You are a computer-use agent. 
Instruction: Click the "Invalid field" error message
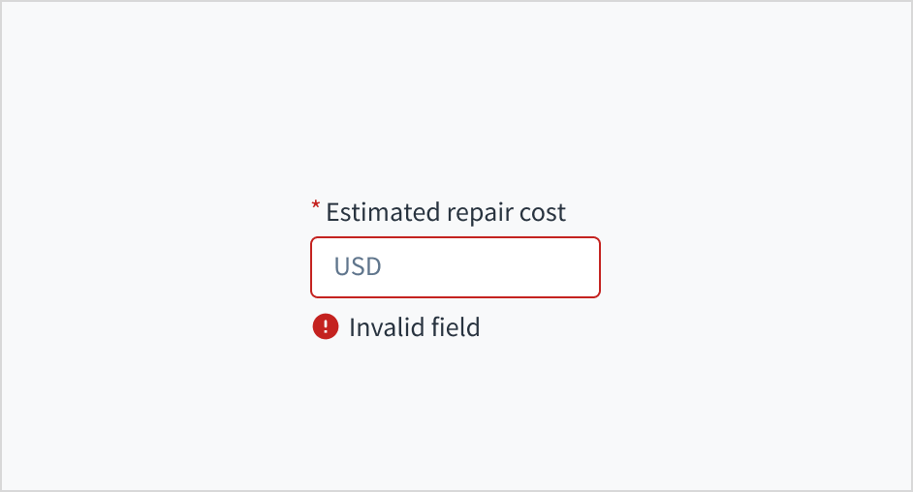click(x=414, y=327)
